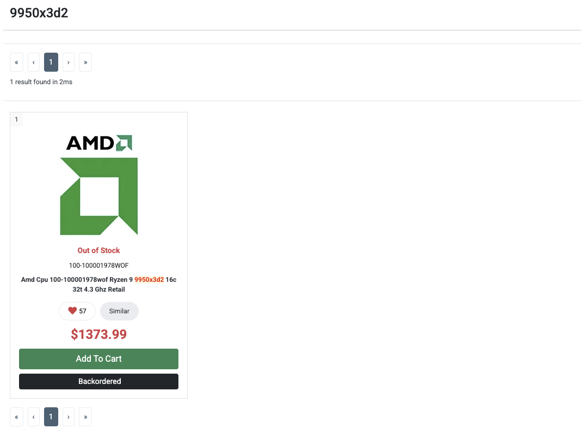
Task: Jump to last page using top pagination
Action: click(x=85, y=62)
